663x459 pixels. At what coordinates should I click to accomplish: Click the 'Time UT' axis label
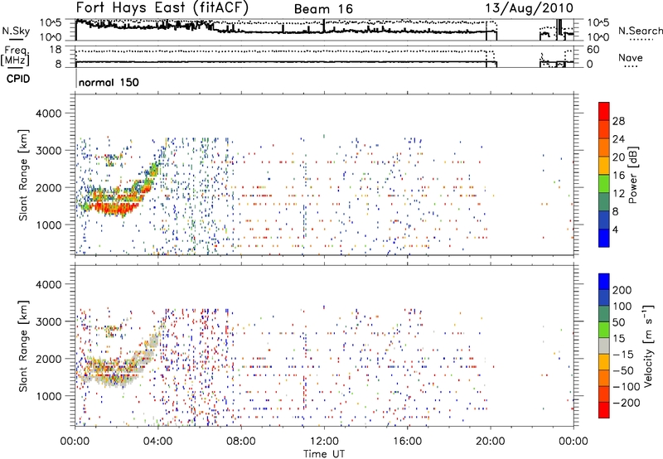(x=323, y=454)
